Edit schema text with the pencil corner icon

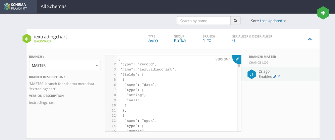point(237,59)
